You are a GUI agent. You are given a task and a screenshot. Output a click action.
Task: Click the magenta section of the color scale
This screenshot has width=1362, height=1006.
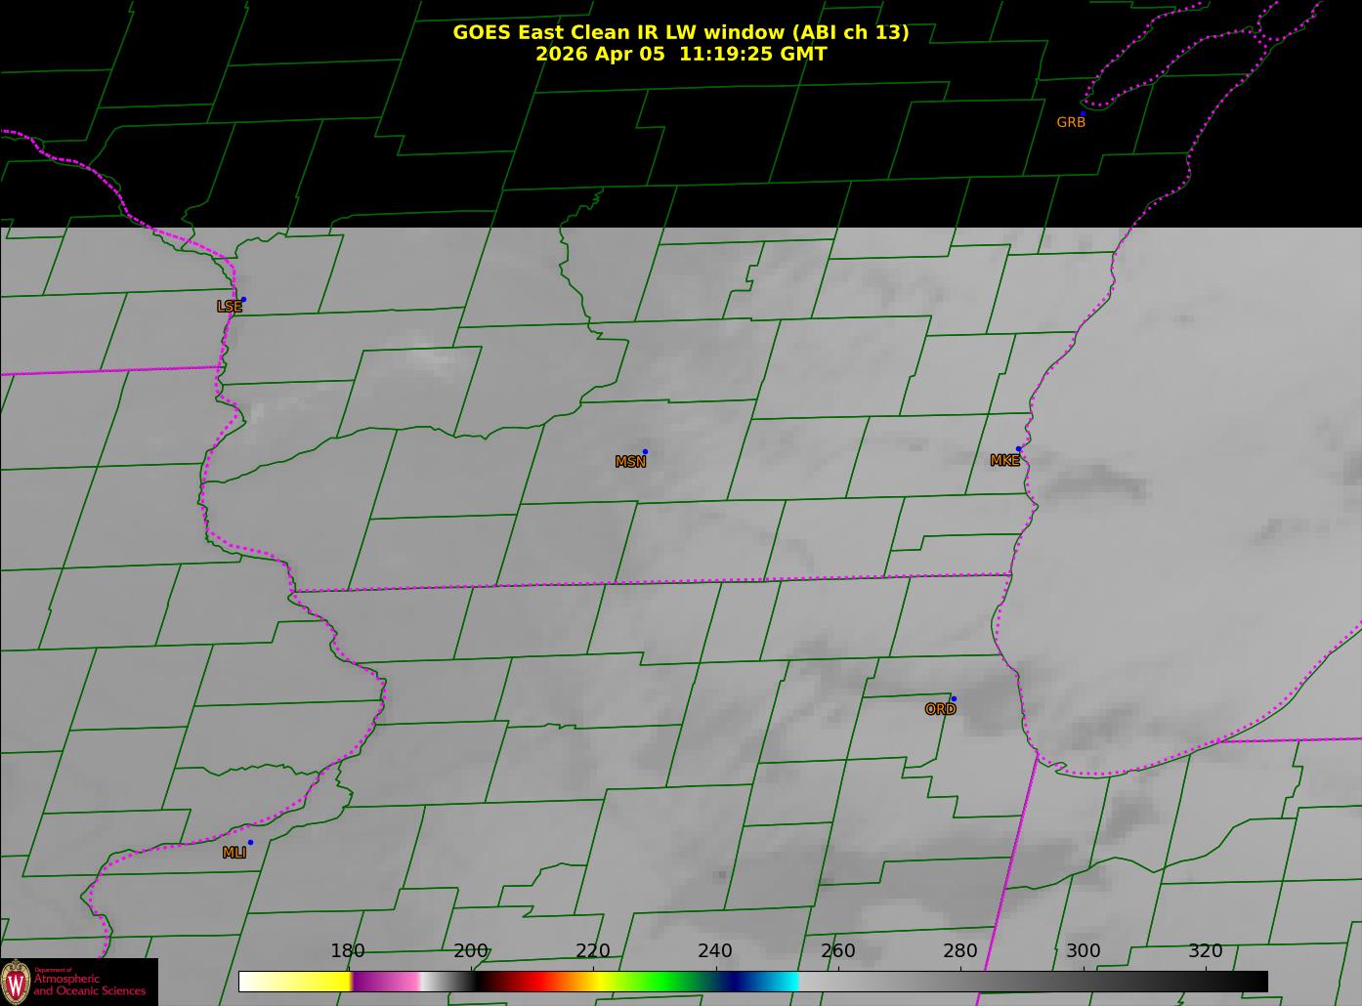pyautogui.click(x=385, y=981)
